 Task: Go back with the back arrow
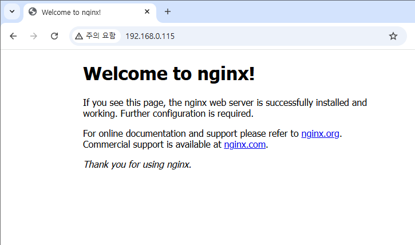pyautogui.click(x=13, y=36)
